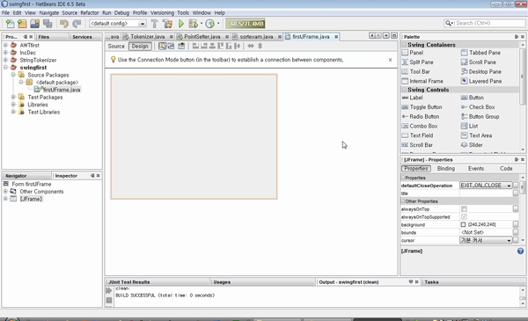Open the cursor property dropdown
The image size is (528, 321).
click(509, 240)
